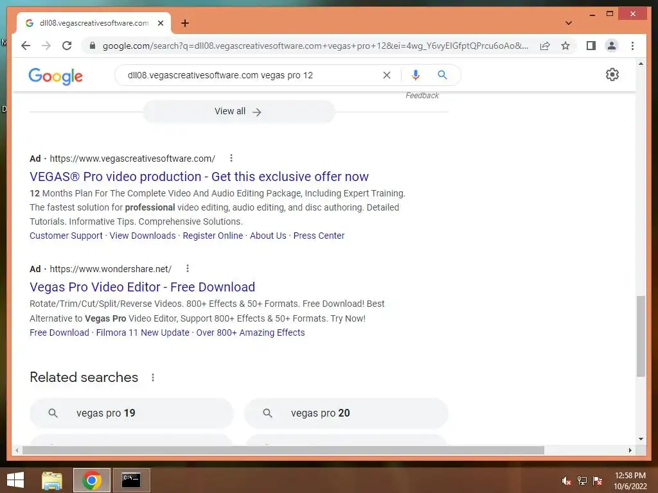Image resolution: width=658 pixels, height=493 pixels.
Task: Open Over 800+ Amazing Effects sitelink
Action: 251,333
